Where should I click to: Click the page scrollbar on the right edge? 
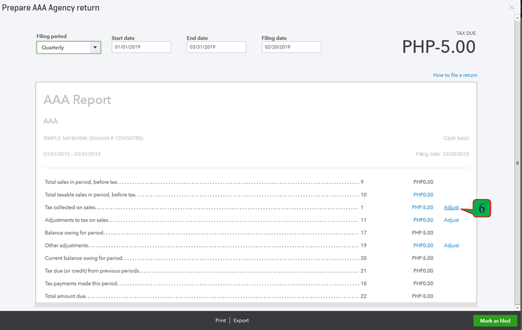[517, 163]
